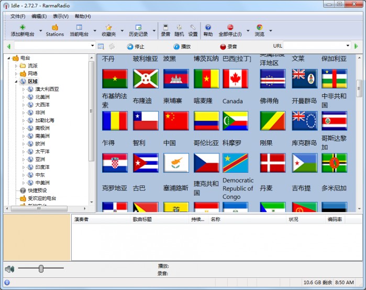The width and height of the screenshot is (366, 290).
Task: Open dropdown arrow next to 当前电台
Action: point(95,30)
